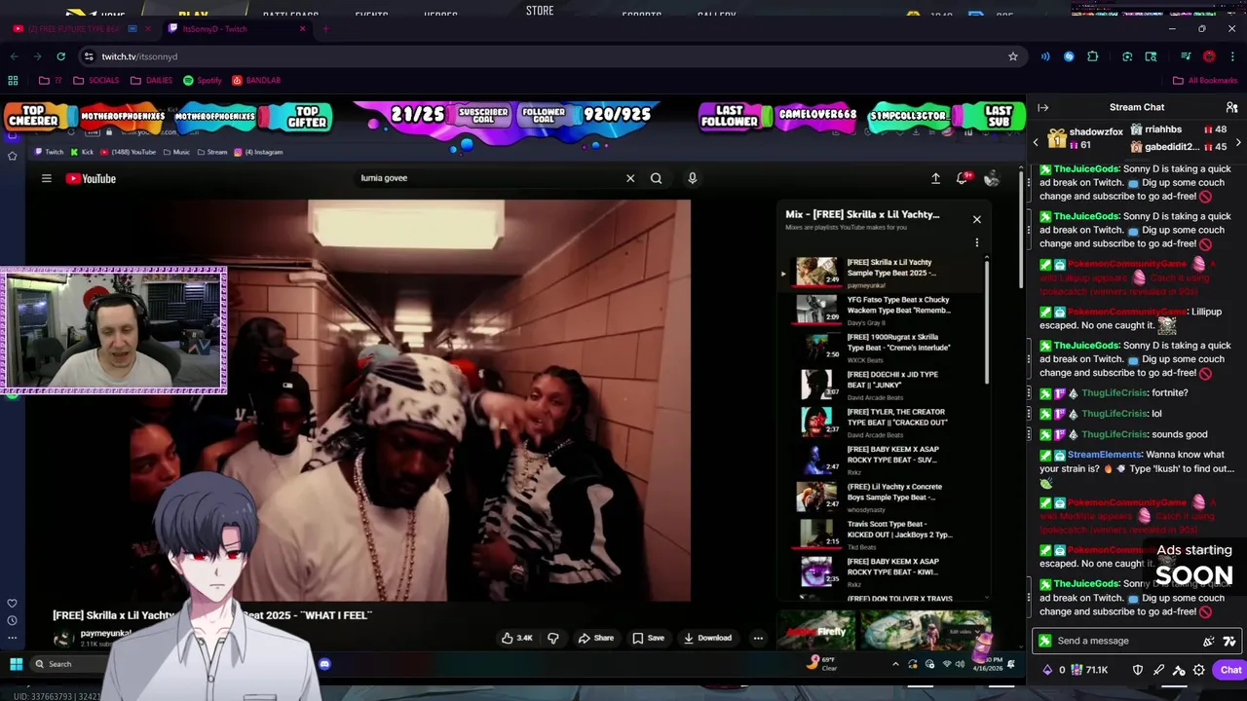This screenshot has width=1247, height=701.
Task: Open the ?? bookmarks folder
Action: (52, 81)
